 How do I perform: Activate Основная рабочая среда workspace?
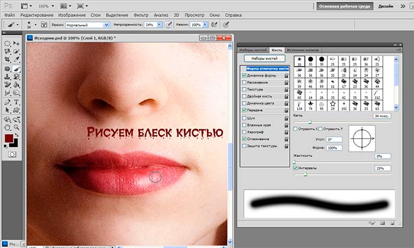345,6
